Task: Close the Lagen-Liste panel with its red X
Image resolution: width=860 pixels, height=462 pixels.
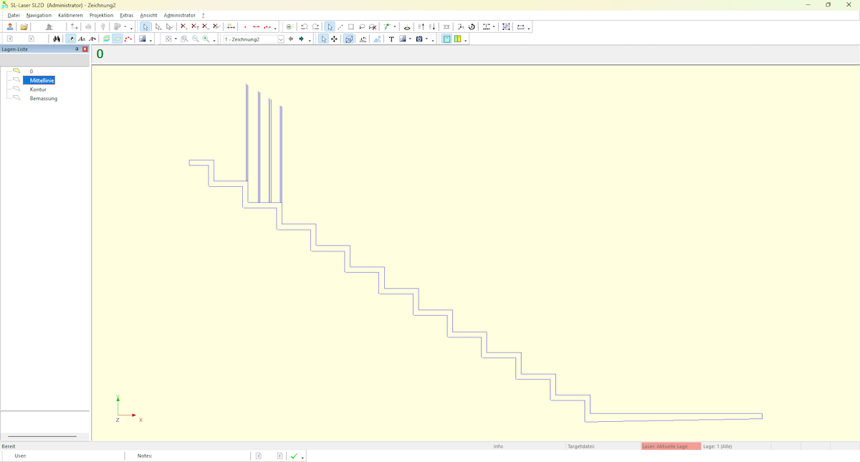Action: 85,49
